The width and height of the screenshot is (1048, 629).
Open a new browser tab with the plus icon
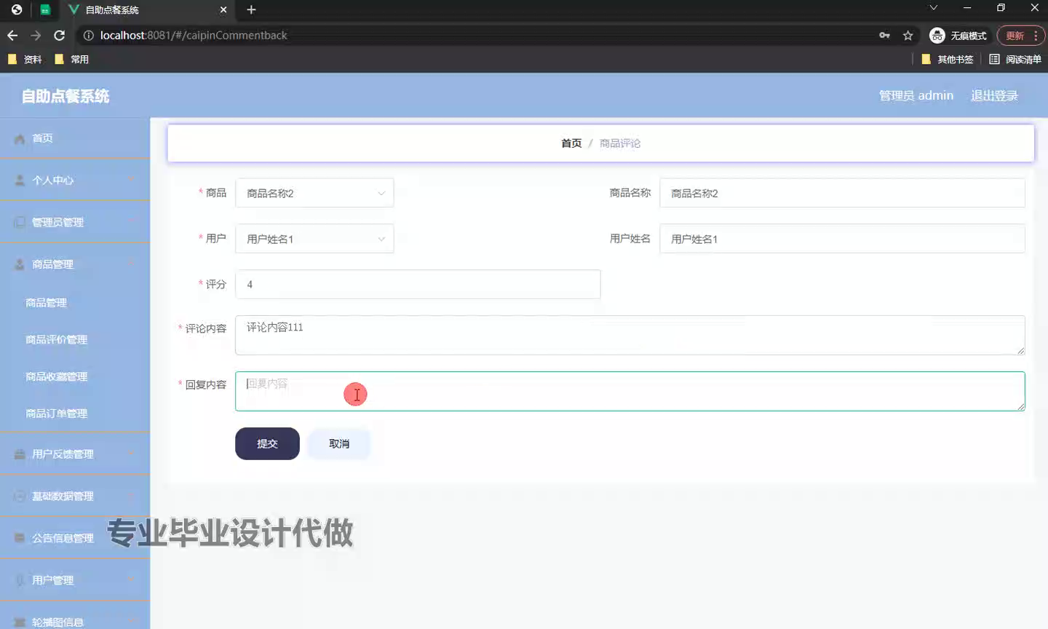(x=251, y=9)
